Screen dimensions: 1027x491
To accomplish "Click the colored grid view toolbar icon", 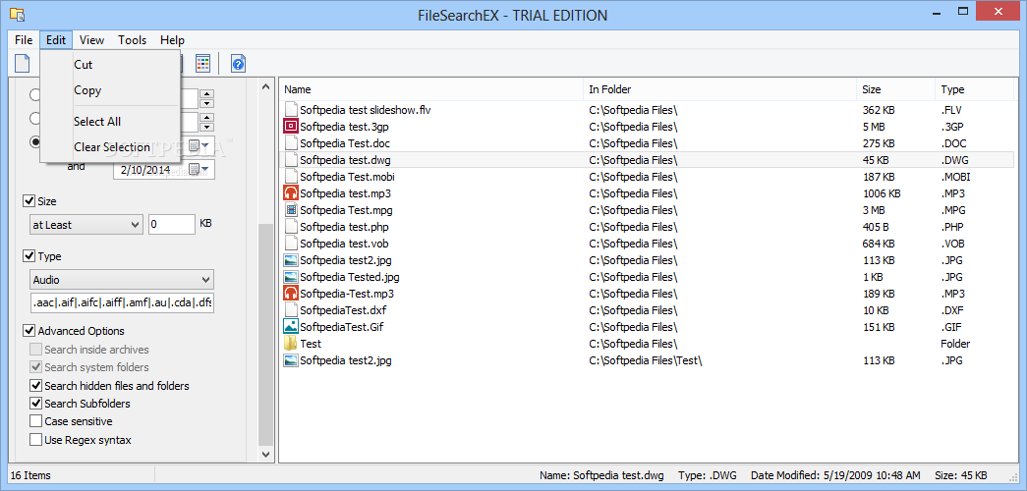I will point(203,64).
